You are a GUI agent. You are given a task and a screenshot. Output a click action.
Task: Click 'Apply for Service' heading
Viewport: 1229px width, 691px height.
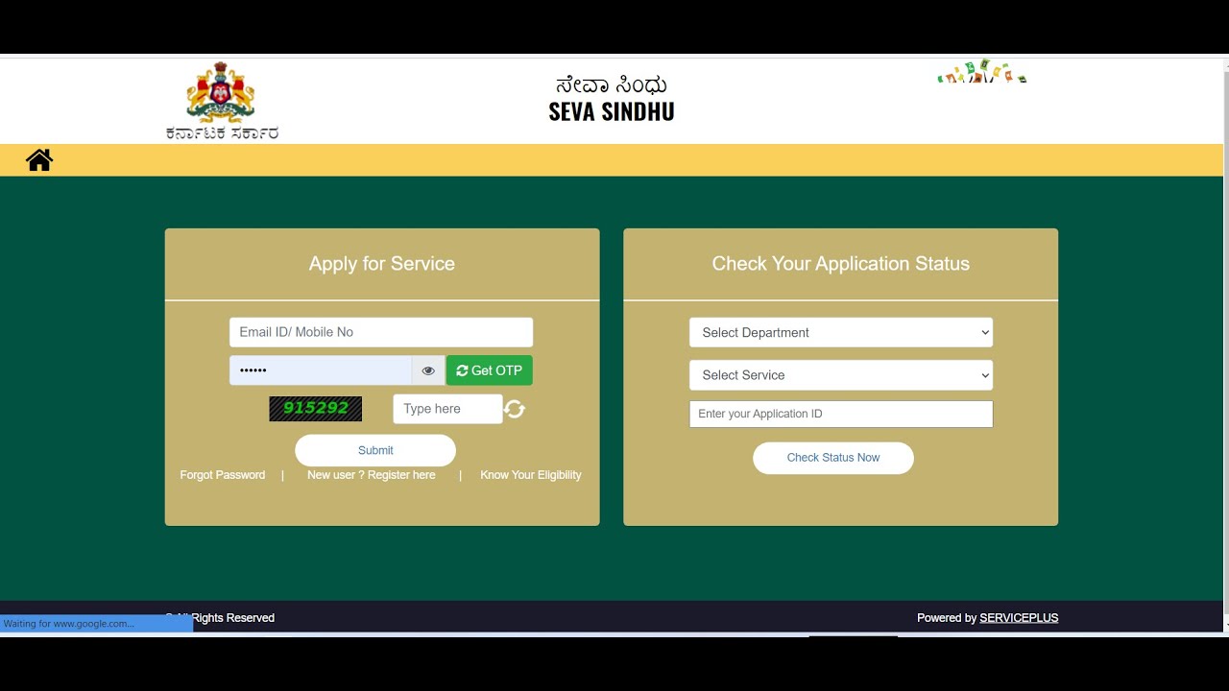[x=382, y=264]
